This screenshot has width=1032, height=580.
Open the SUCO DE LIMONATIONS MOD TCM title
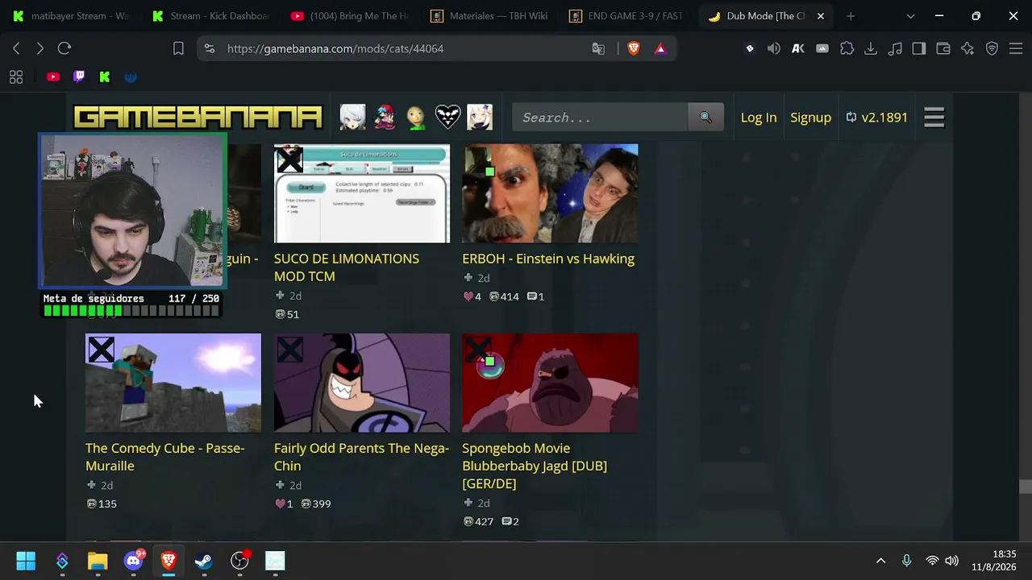347,267
